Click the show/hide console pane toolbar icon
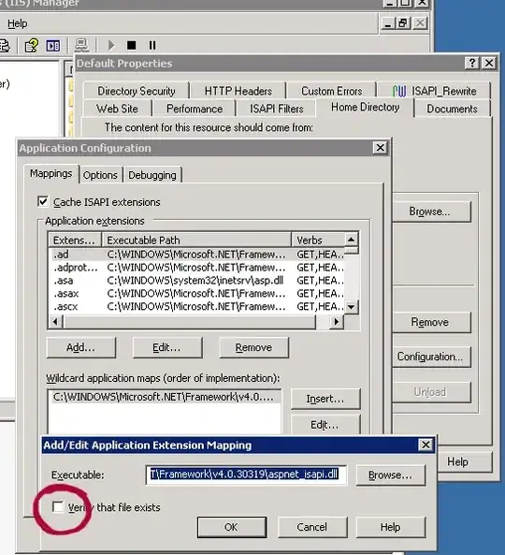Image resolution: width=505 pixels, height=555 pixels. [53, 45]
